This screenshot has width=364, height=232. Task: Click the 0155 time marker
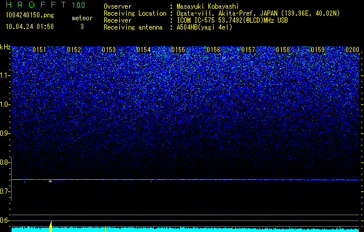(178, 50)
